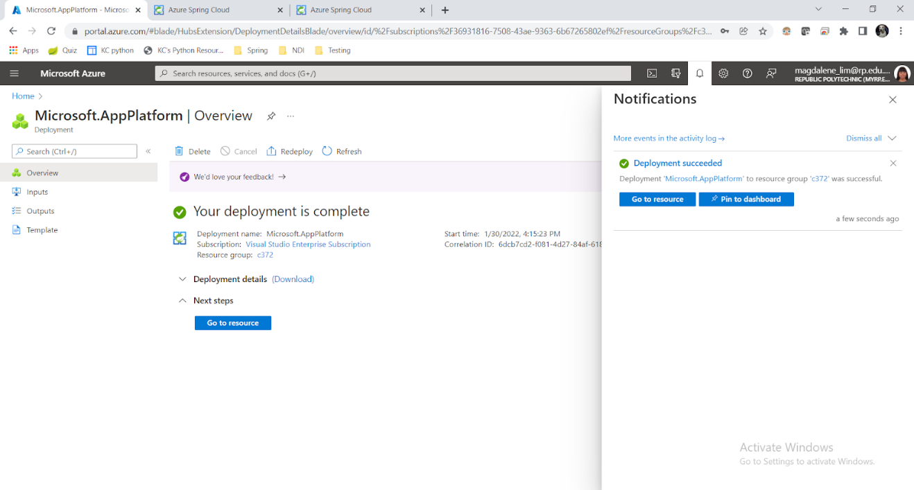This screenshot has height=490, width=914.
Task: Click inside the Search Ctrl+/ box
Action: pyautogui.click(x=74, y=151)
